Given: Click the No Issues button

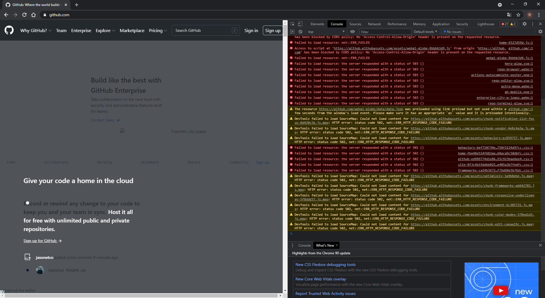Looking at the screenshot, I should 452,32.
